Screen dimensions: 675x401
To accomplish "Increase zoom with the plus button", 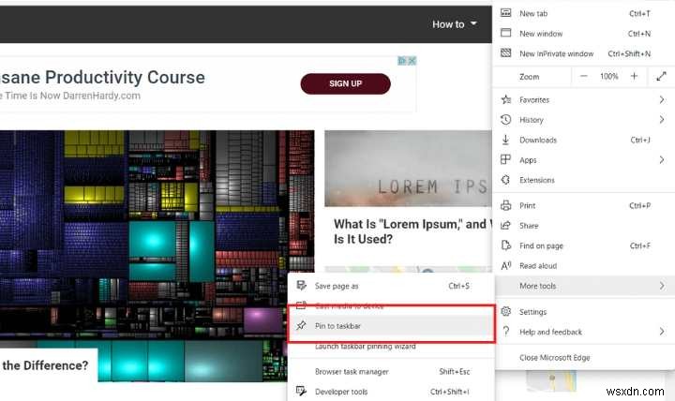I will pos(634,76).
